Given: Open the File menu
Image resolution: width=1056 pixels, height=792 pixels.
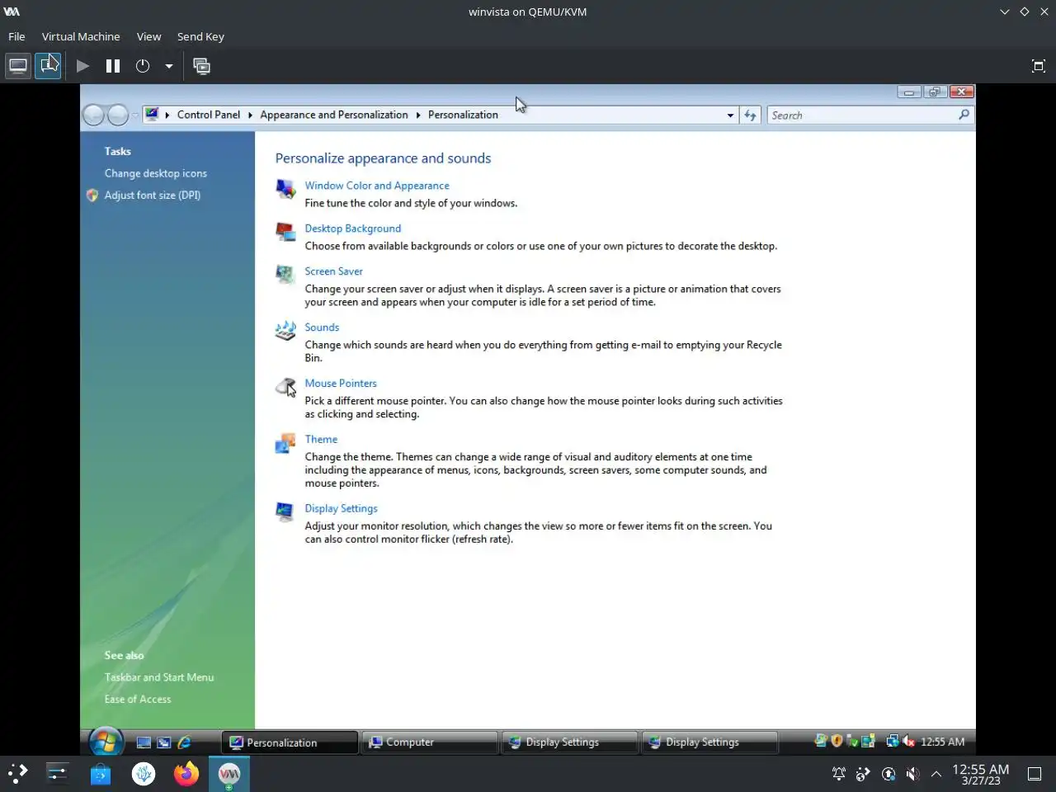Looking at the screenshot, I should 16,36.
